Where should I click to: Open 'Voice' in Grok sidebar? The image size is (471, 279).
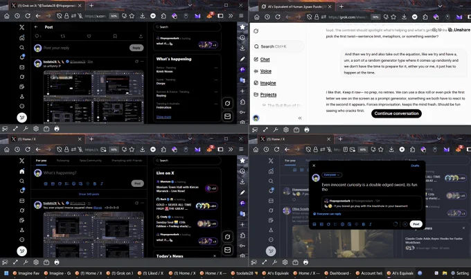coord(265,71)
